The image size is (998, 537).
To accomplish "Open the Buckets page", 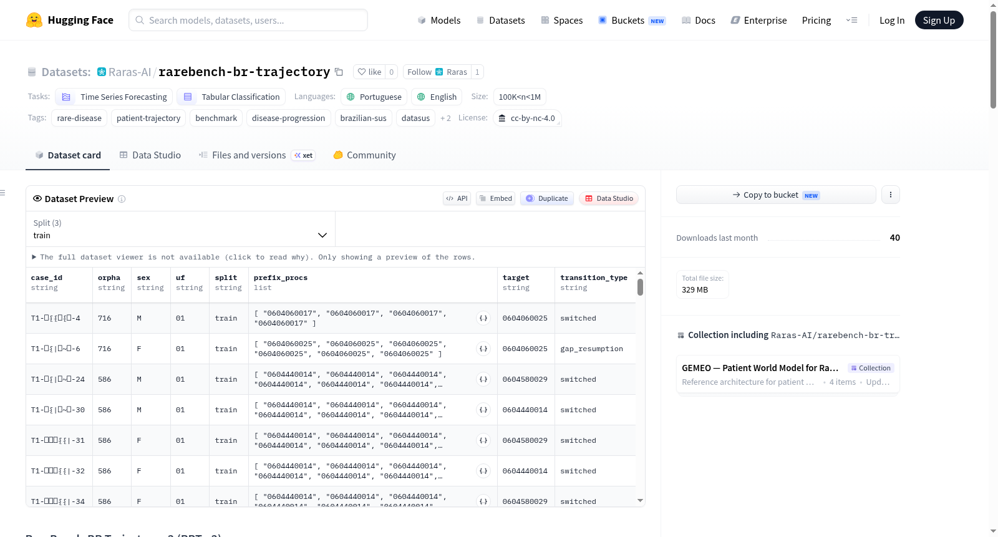I will (632, 20).
